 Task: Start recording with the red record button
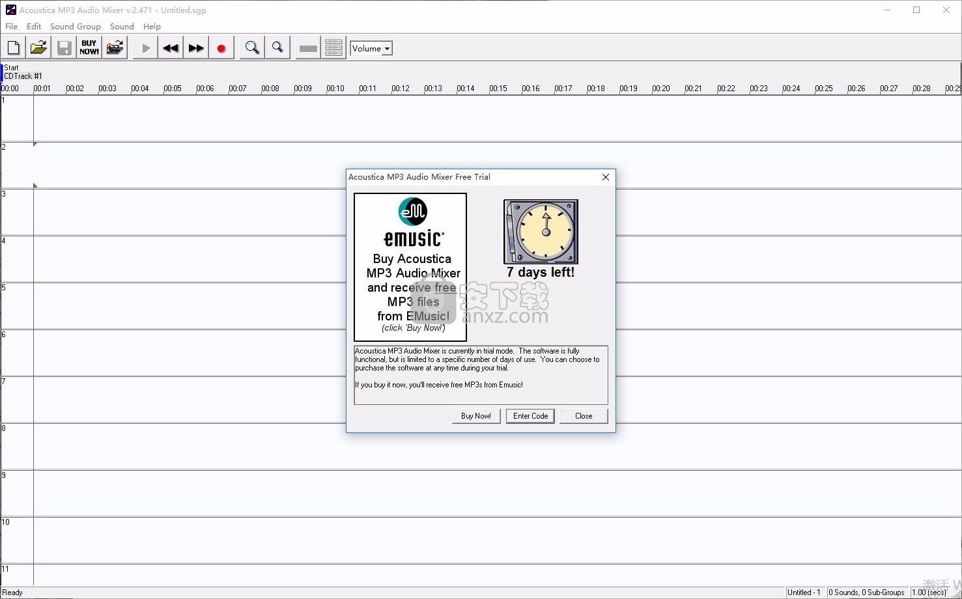(221, 48)
